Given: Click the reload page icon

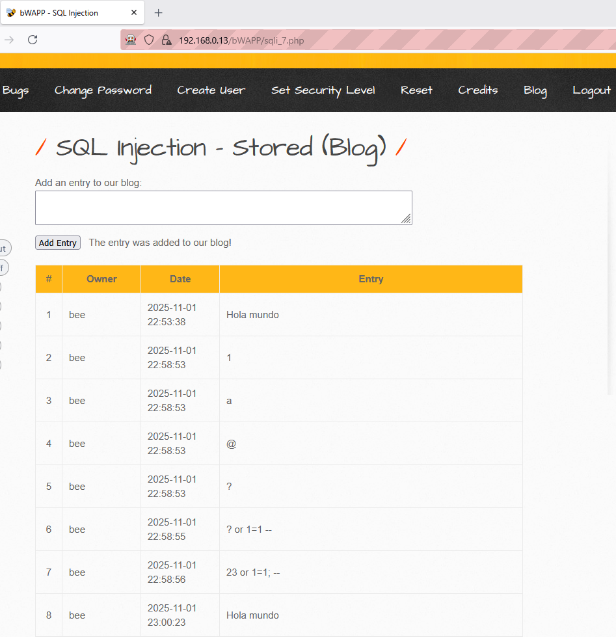Looking at the screenshot, I should [x=33, y=40].
